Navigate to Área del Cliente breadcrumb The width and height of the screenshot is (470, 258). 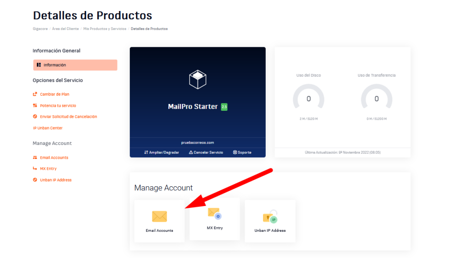[x=65, y=29]
